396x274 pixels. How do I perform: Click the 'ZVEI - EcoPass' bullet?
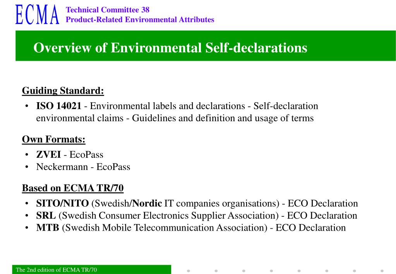(70, 154)
